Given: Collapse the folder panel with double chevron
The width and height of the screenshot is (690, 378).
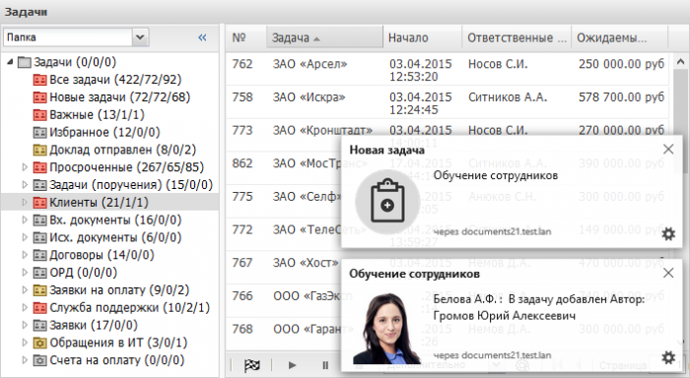Looking at the screenshot, I should [x=202, y=37].
